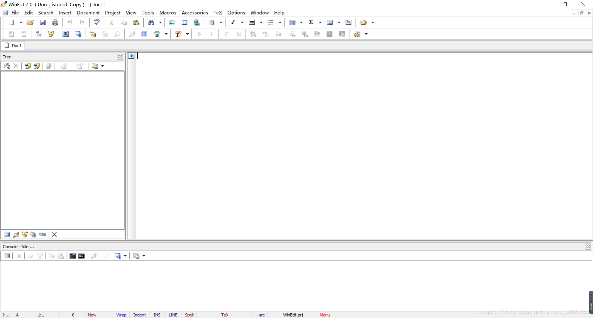
Task: Open the tabular grid dropdown arrow
Action: coord(301,23)
